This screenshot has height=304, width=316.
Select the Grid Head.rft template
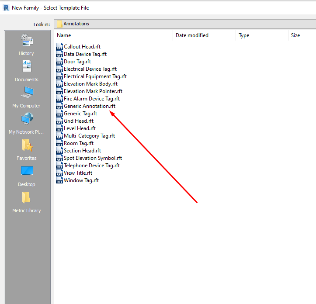(79, 121)
